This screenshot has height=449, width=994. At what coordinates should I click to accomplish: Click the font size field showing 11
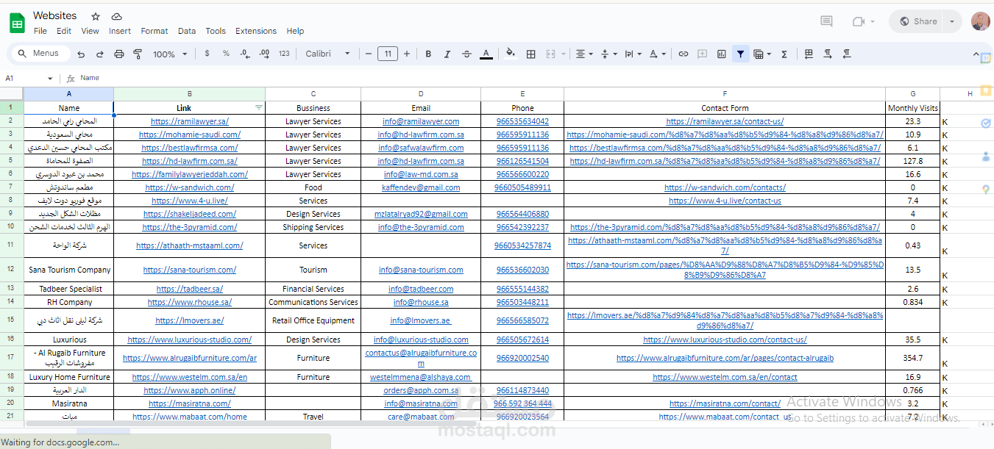(388, 54)
